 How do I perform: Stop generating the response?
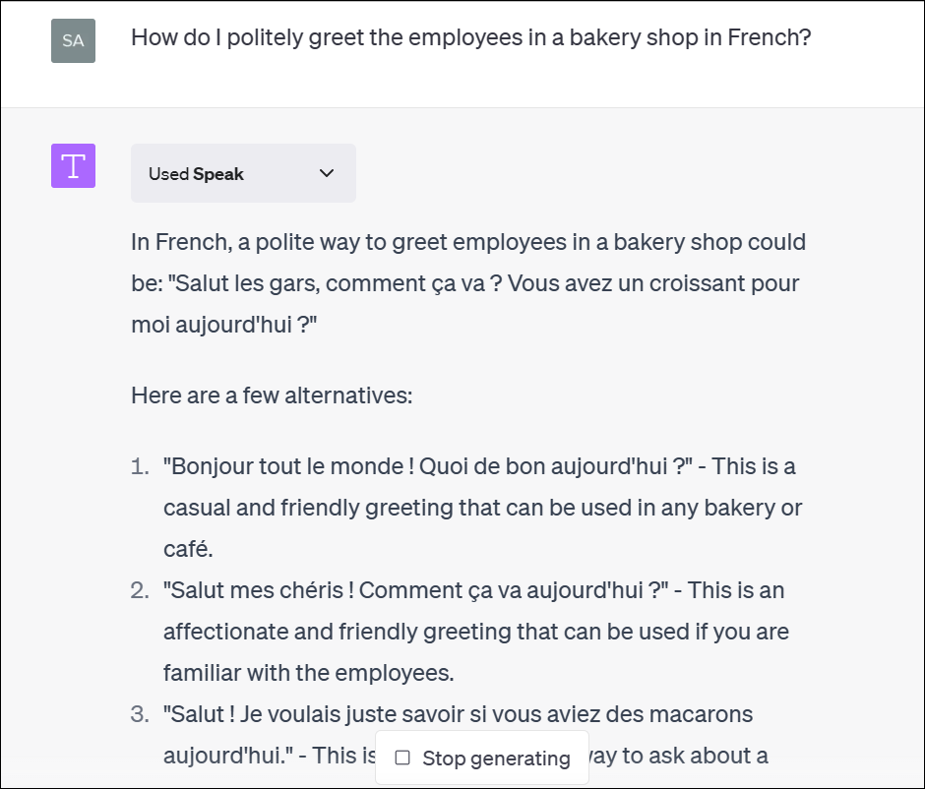482,758
